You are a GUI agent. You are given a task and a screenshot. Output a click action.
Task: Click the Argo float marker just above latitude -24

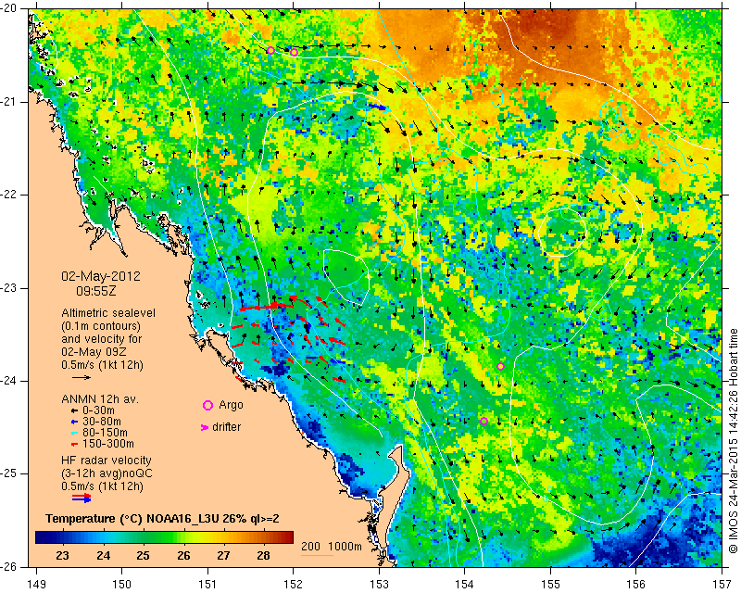pyautogui.click(x=500, y=367)
